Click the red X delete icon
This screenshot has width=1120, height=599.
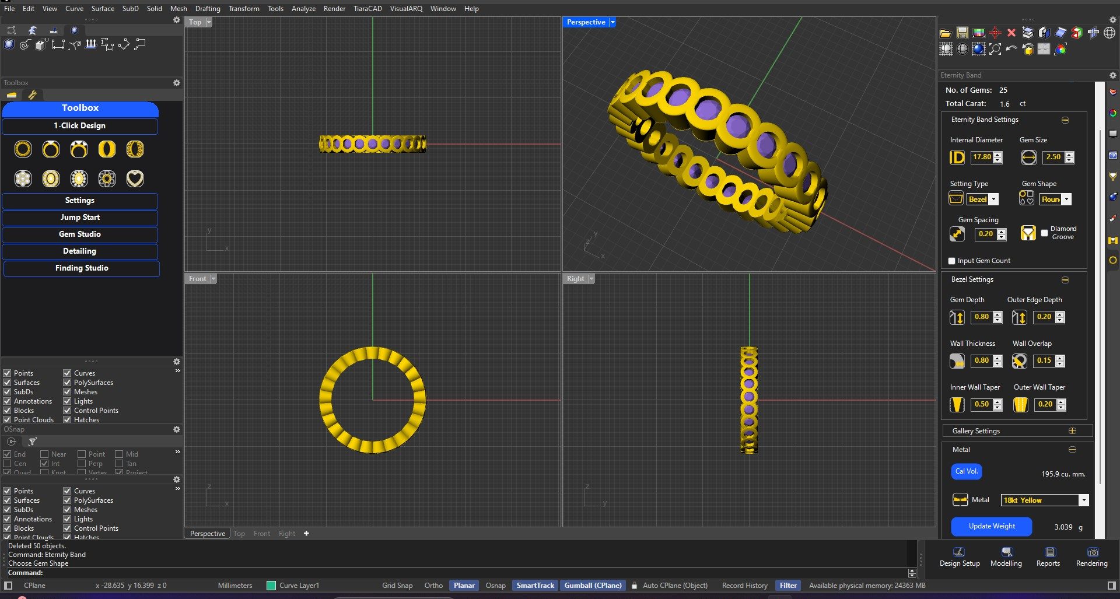pyautogui.click(x=1012, y=33)
